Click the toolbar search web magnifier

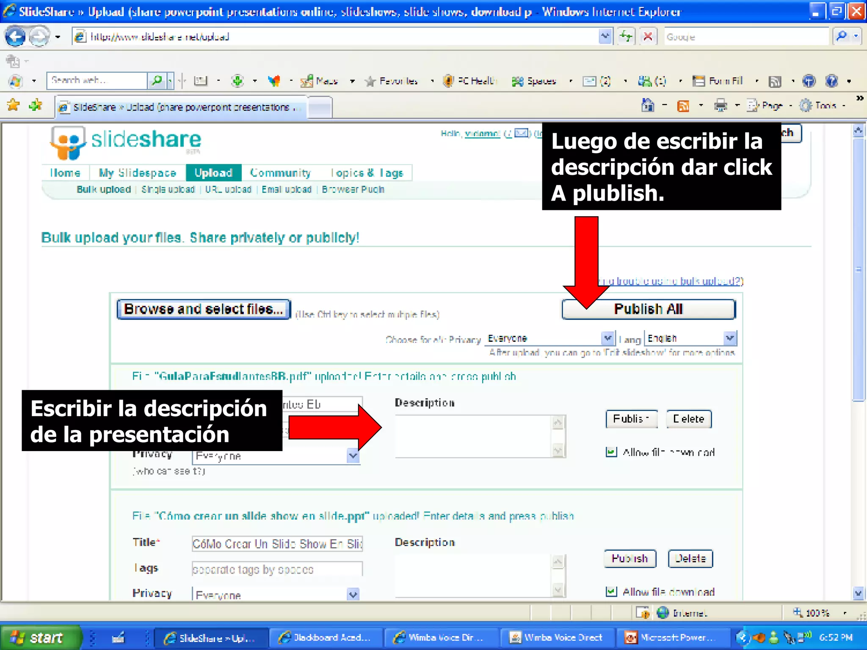157,80
